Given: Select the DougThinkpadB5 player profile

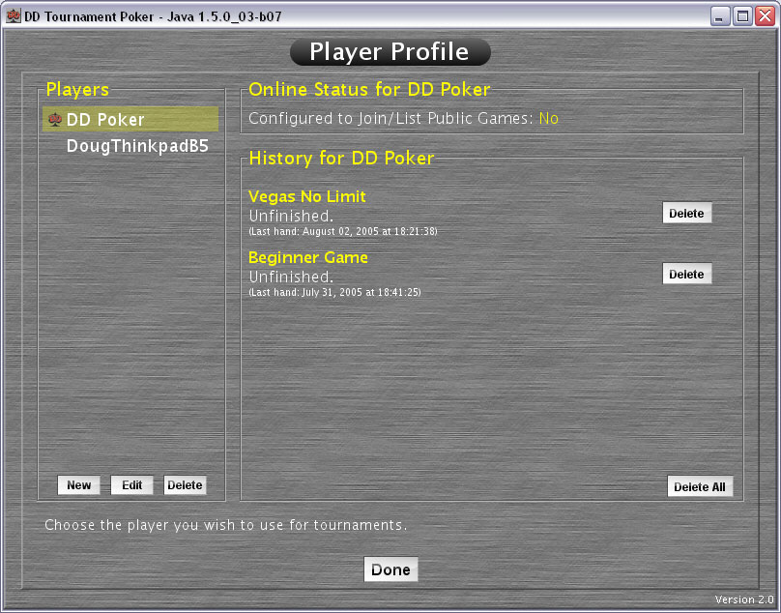Looking at the screenshot, I should point(137,146).
